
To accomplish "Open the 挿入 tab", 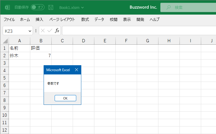I will (x=39, y=19).
